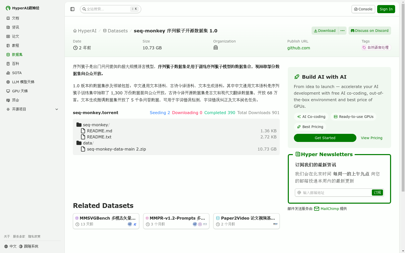Open 百科 in the sidebar
Image resolution: width=405 pixels, height=253 pixels.
32,64
